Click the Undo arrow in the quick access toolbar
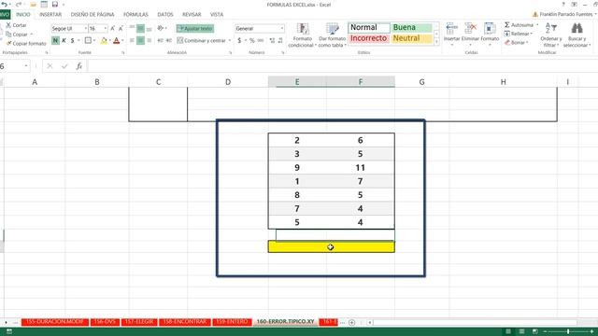This screenshot has height=336, width=598. [x=5, y=5]
